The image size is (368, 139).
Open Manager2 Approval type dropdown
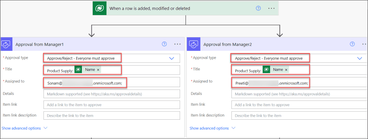pos(359,58)
